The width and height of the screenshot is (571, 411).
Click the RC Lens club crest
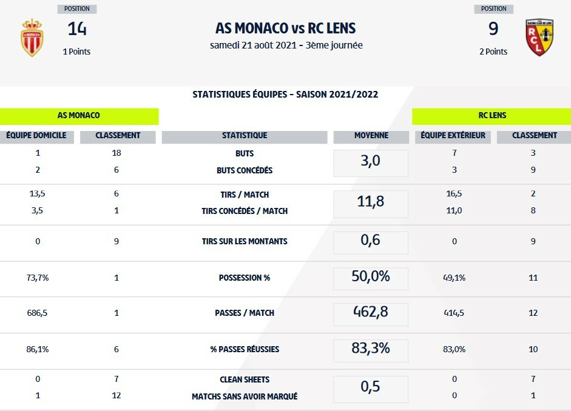pyautogui.click(x=539, y=38)
